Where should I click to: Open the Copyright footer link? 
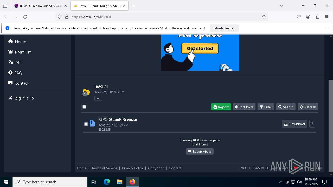[156, 168]
